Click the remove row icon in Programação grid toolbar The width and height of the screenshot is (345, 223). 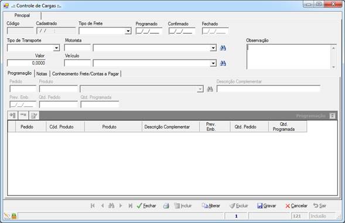(23, 115)
